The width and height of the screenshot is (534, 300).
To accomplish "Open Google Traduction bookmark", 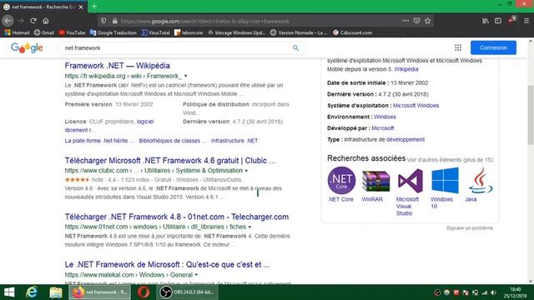I will point(113,32).
